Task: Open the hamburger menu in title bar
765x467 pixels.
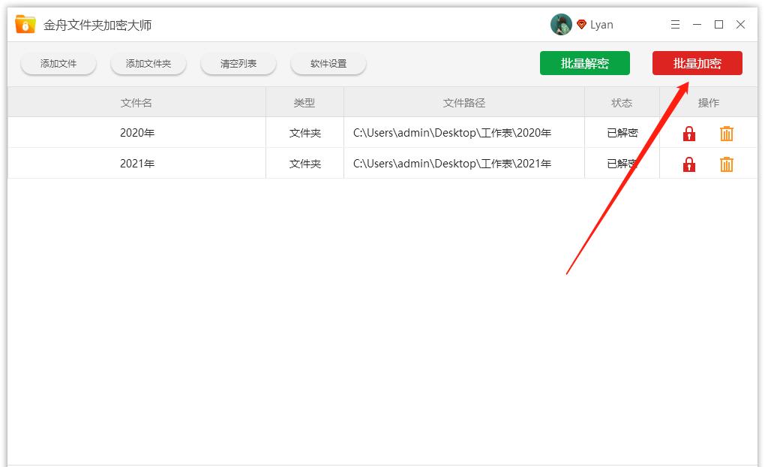Action: coord(674,24)
